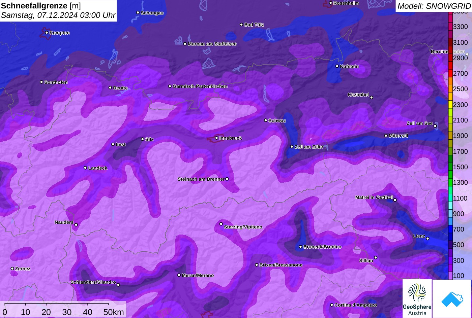Click the light purple 100 legend color
This screenshot has height=318, width=472.
450,276
